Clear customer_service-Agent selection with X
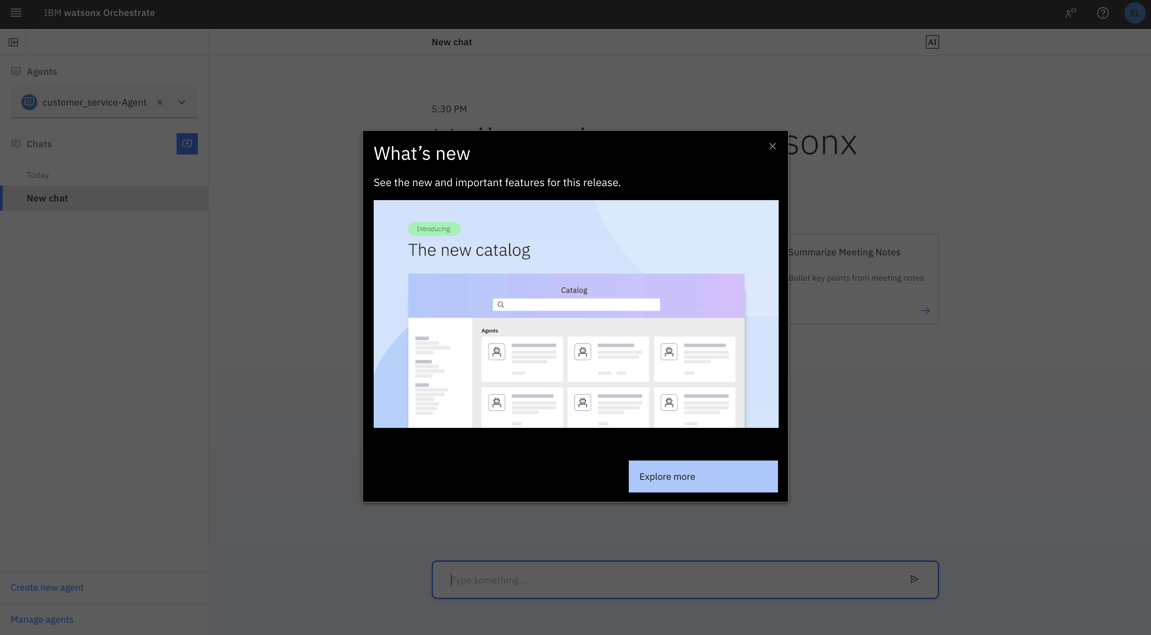This screenshot has height=635, width=1151. (160, 102)
